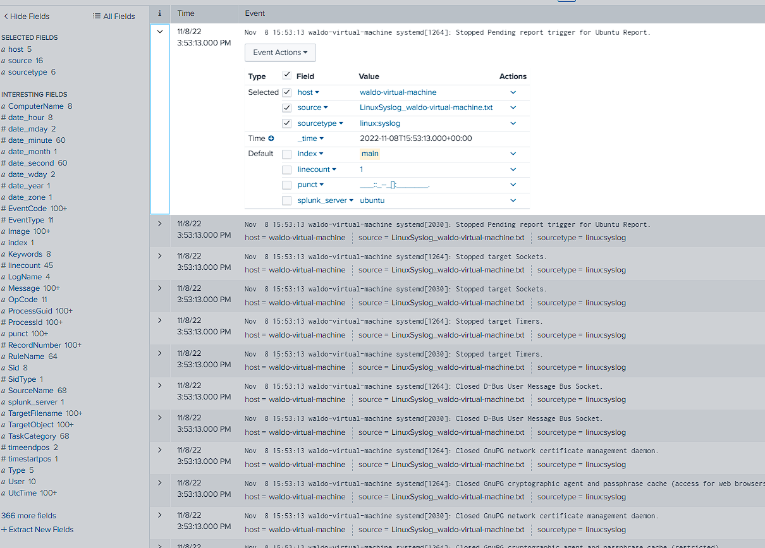Collapse the expanded first event row
Viewport: 765px width, 548px height.
coord(160,32)
